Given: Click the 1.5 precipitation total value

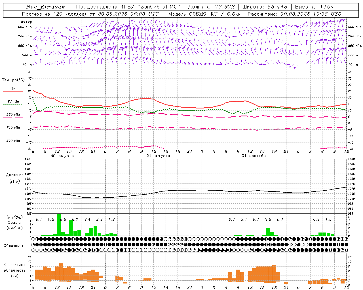Looking at the screenshot, I should (328, 219).
